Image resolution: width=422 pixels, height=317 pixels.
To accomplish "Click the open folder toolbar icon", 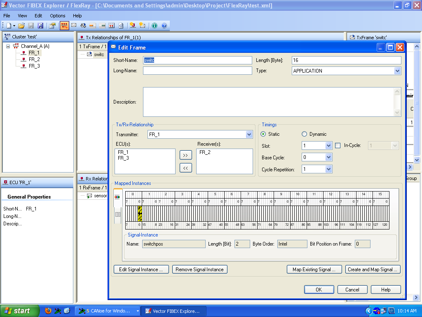I will pyautogui.click(x=21, y=26).
